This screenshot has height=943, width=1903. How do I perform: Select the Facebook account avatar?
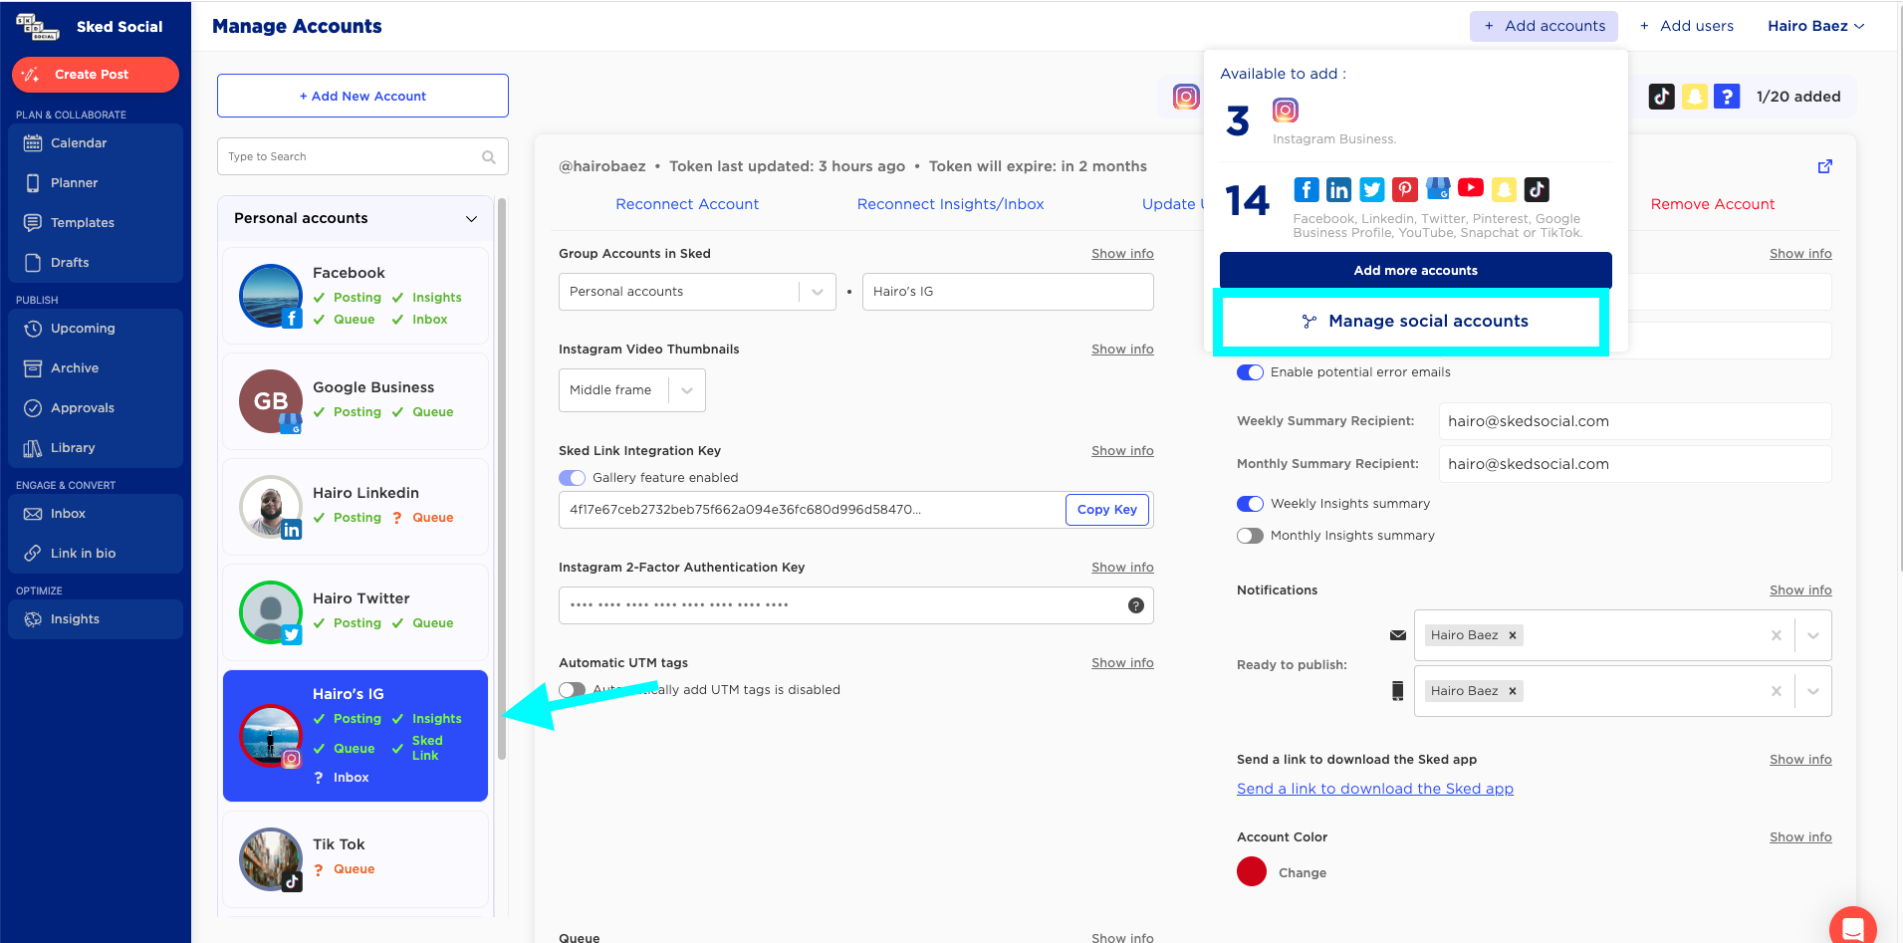[x=271, y=296]
